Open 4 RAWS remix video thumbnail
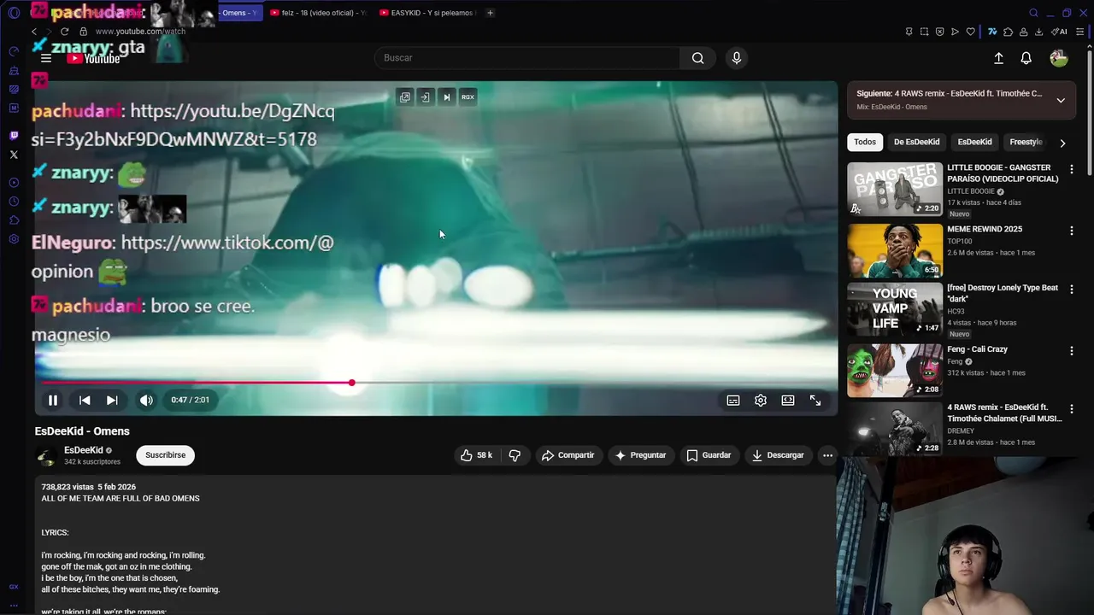1094x615 pixels. tap(895, 430)
